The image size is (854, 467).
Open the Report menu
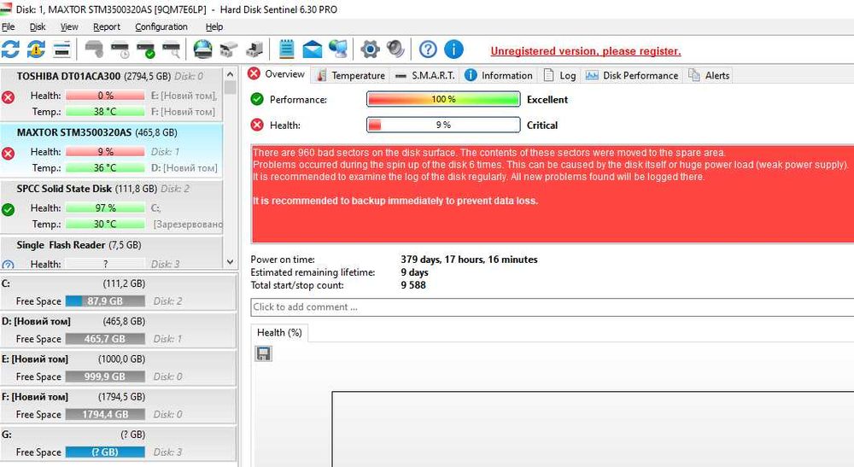tap(106, 26)
